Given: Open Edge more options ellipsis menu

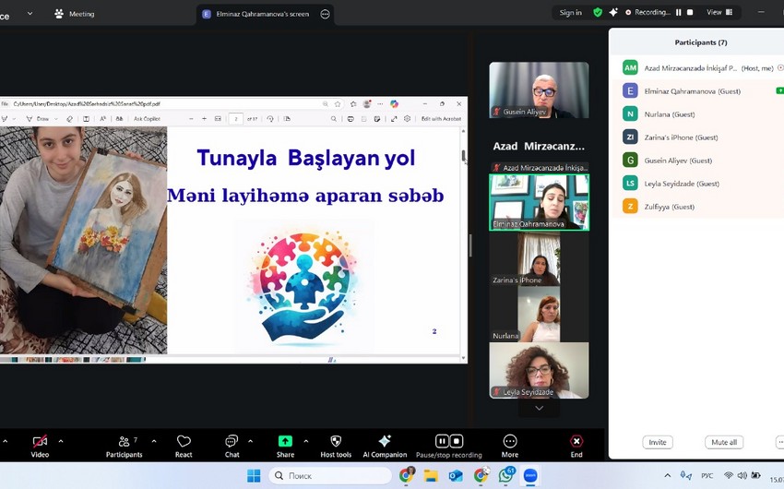Looking at the screenshot, I should [x=380, y=104].
